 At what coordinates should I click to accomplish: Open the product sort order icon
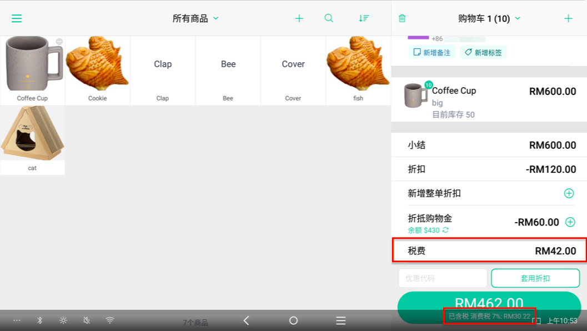(364, 18)
